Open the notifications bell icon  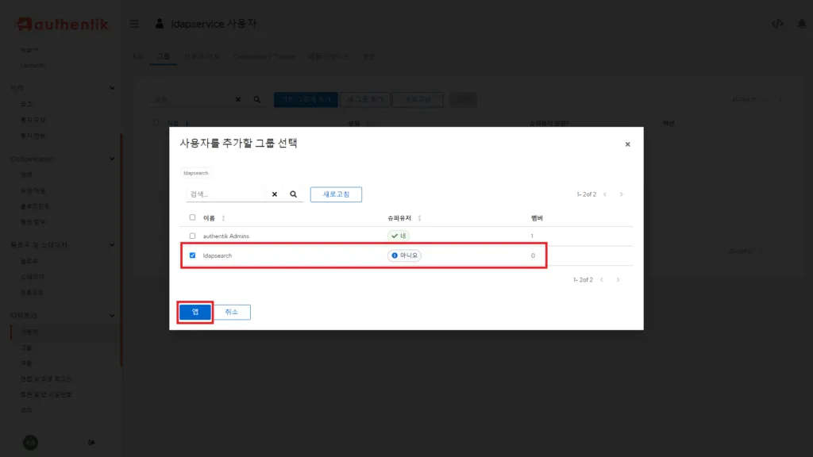pyautogui.click(x=800, y=25)
